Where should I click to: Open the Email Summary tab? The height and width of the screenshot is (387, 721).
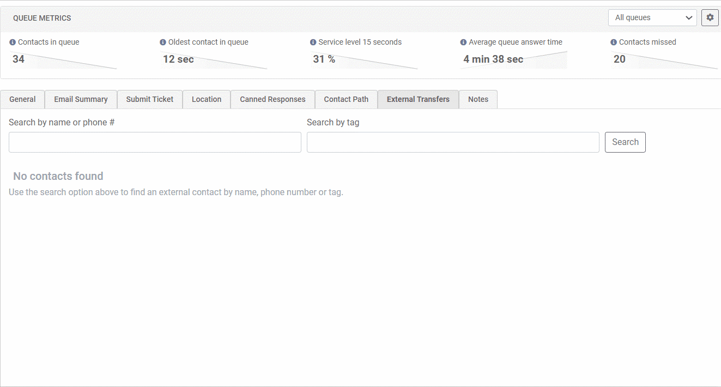point(80,99)
